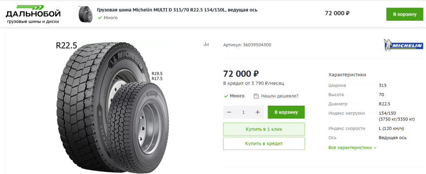Viewport: 426px width, 174px height.
Task: Click the minus quantity button
Action: tap(229, 112)
